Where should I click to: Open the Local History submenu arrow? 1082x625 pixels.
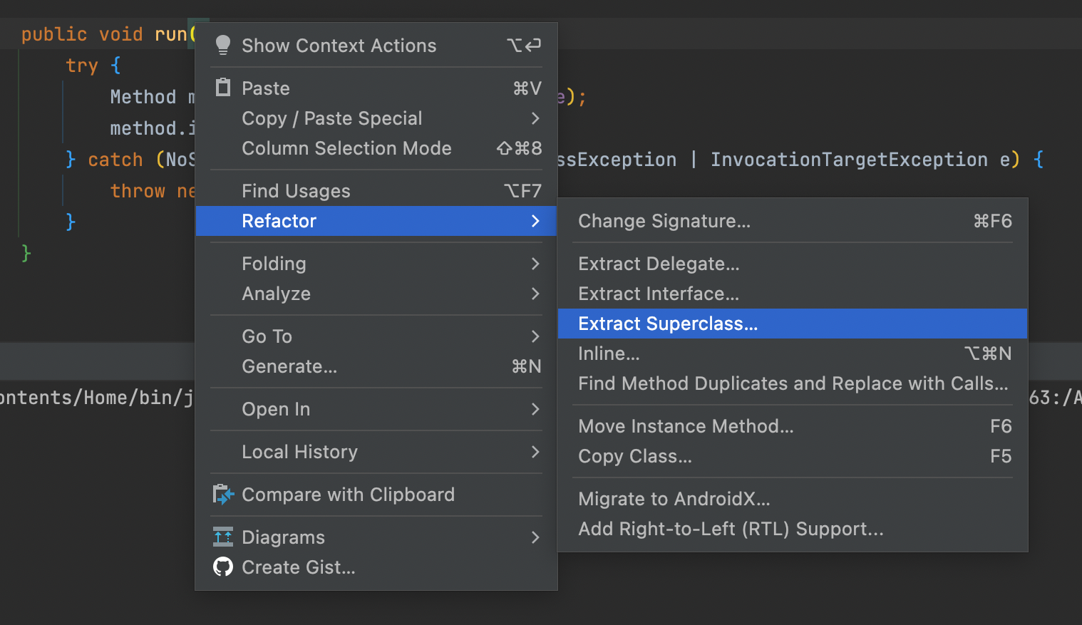pyautogui.click(x=535, y=452)
